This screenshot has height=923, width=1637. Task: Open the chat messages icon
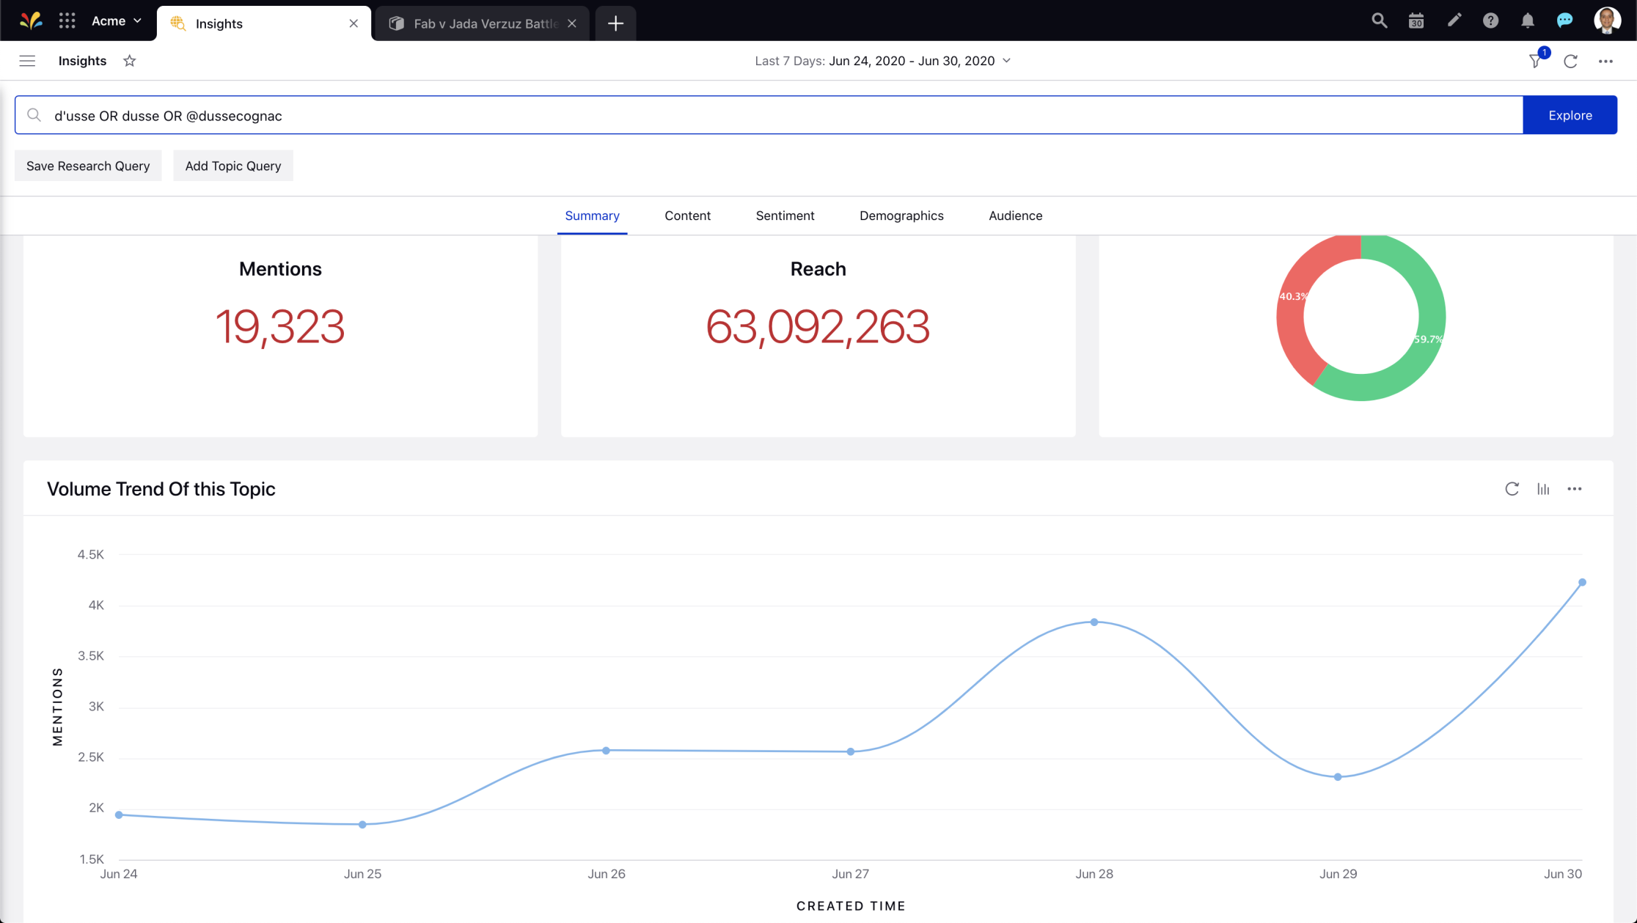1564,21
